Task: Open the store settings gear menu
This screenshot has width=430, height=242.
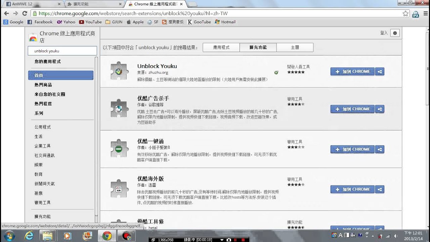Action: 395,33
